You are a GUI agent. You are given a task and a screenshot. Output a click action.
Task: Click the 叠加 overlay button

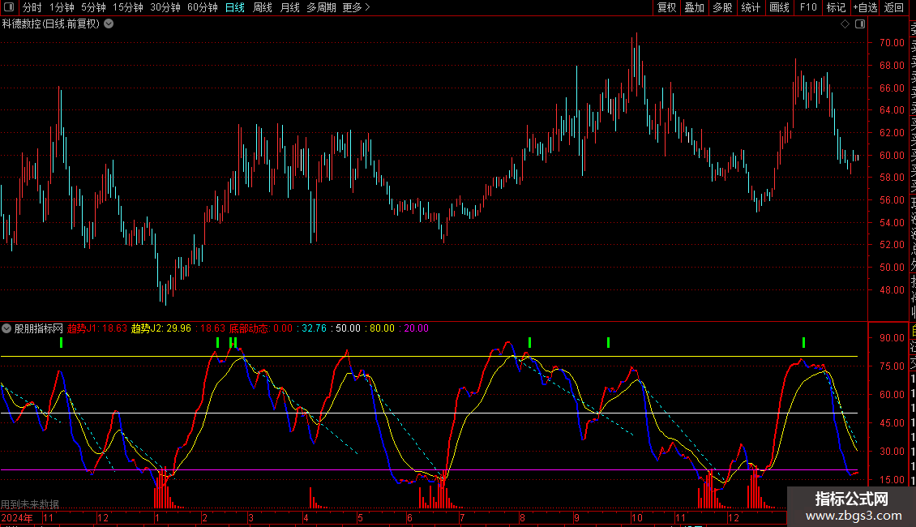pyautogui.click(x=694, y=7)
